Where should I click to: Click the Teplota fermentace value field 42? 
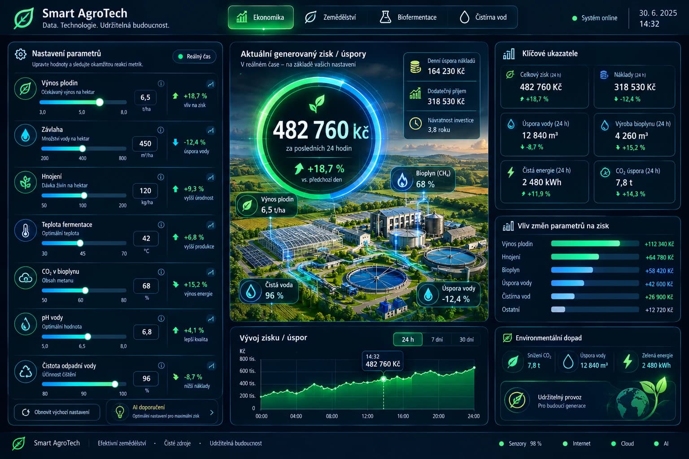tap(146, 238)
